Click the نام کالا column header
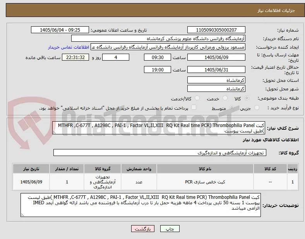 pos(205,169)
